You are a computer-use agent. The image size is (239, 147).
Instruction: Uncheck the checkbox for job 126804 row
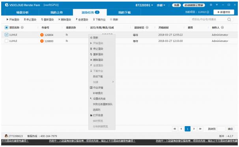pos(6,35)
